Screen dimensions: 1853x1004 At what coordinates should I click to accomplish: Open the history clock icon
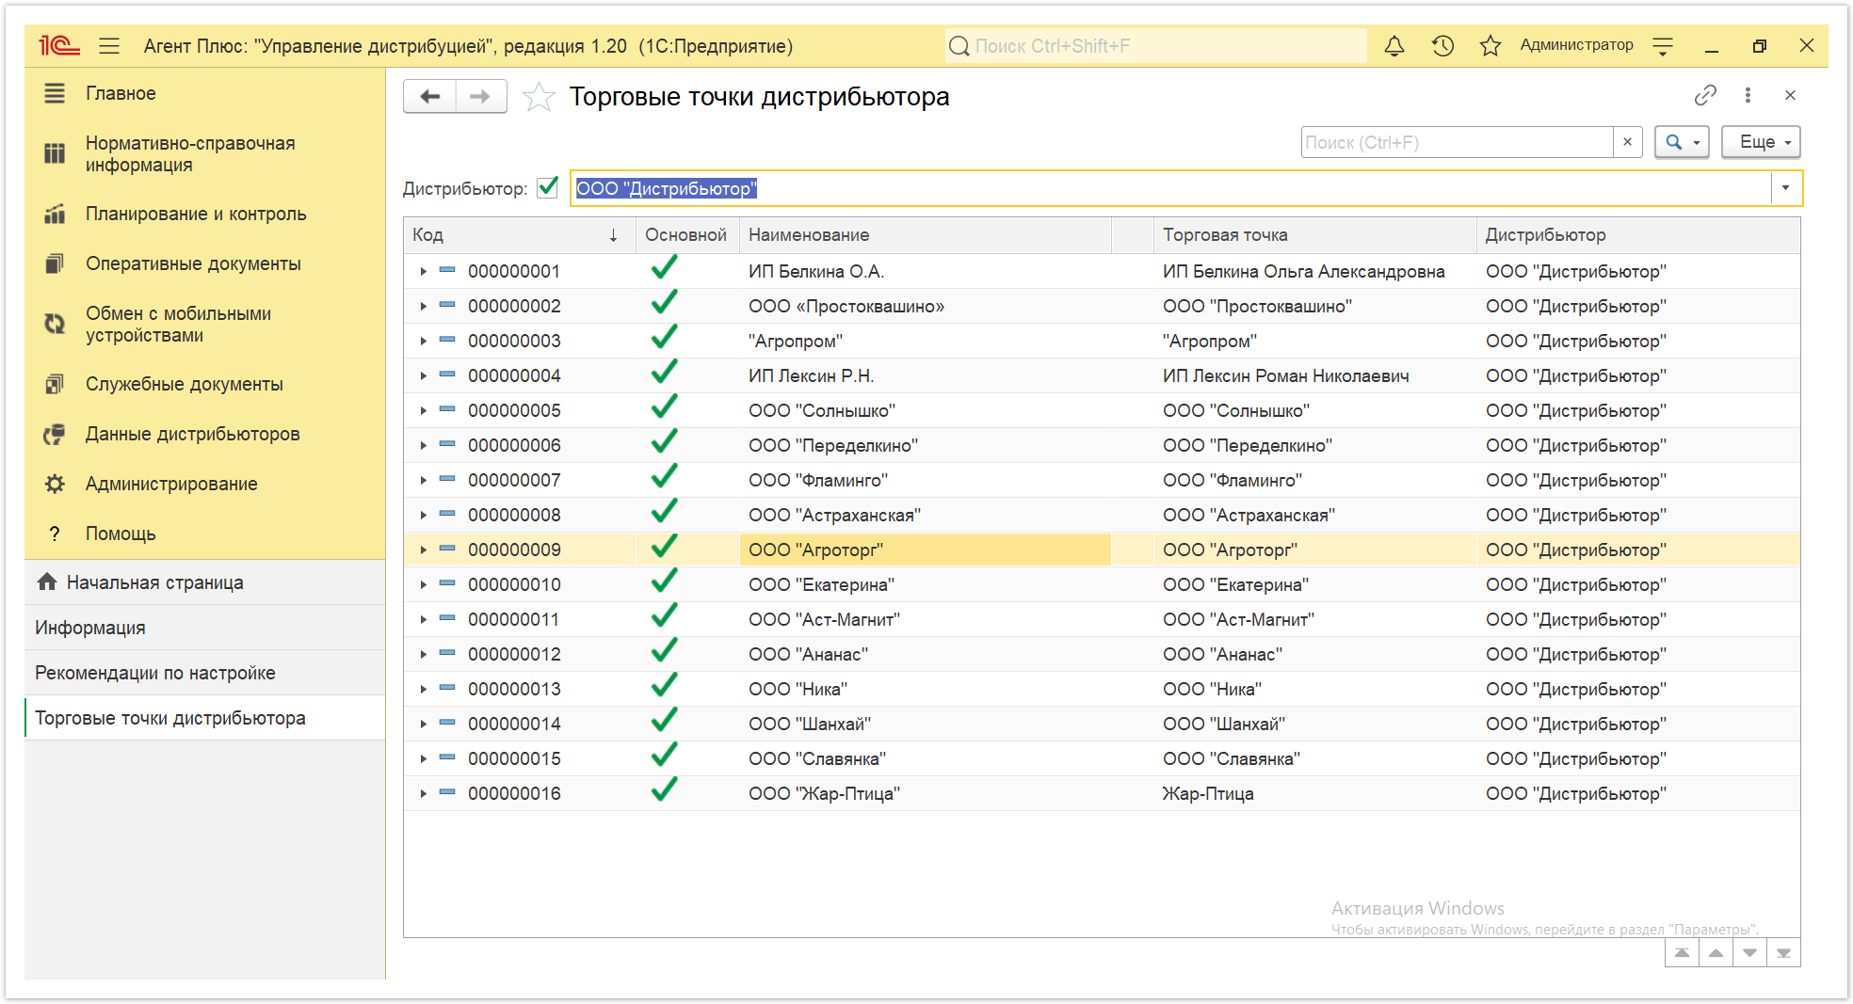(x=1442, y=45)
